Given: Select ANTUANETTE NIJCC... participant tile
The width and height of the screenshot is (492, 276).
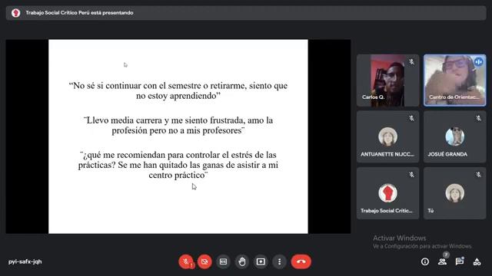Looking at the screenshot, I should [387, 136].
